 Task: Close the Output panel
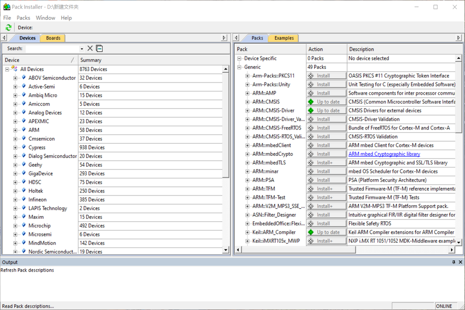460,262
